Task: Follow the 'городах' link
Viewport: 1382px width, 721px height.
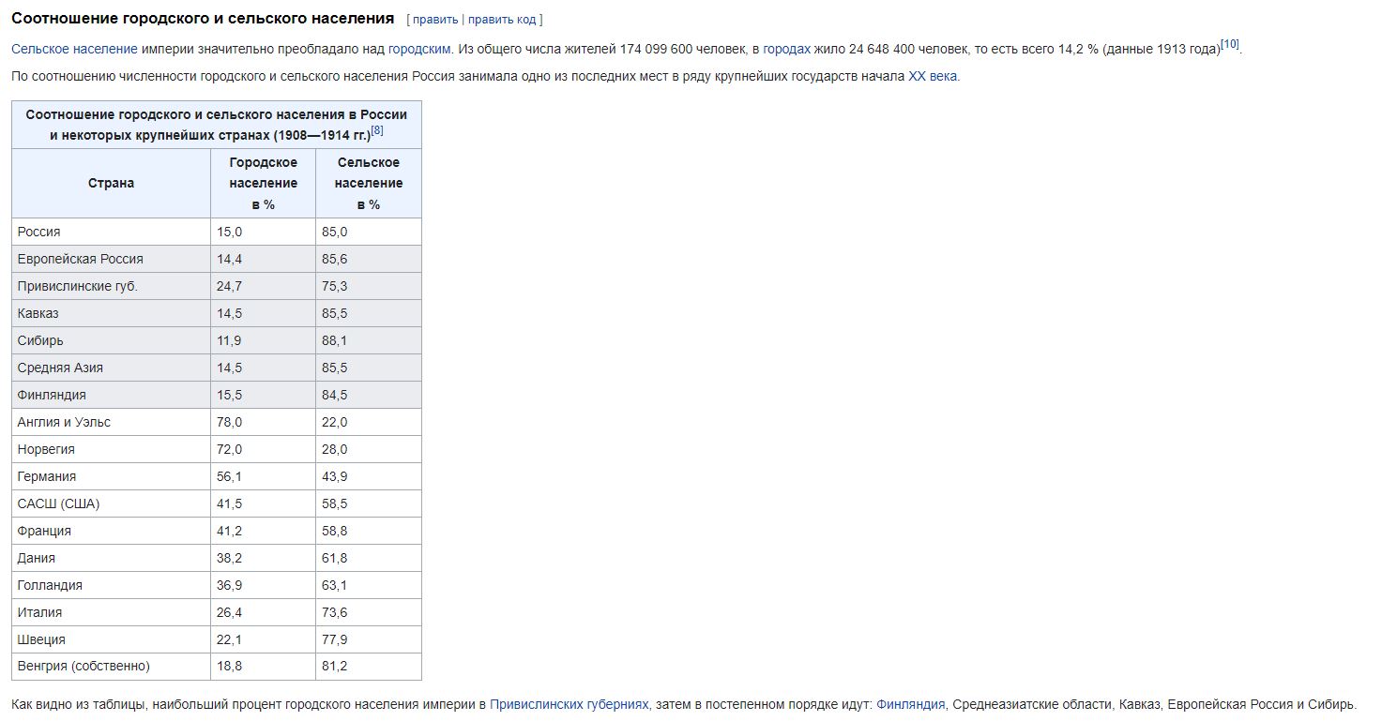Action: point(786,49)
